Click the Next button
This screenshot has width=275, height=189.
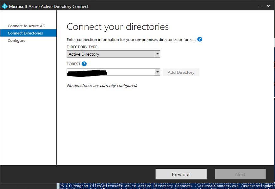point(240,174)
